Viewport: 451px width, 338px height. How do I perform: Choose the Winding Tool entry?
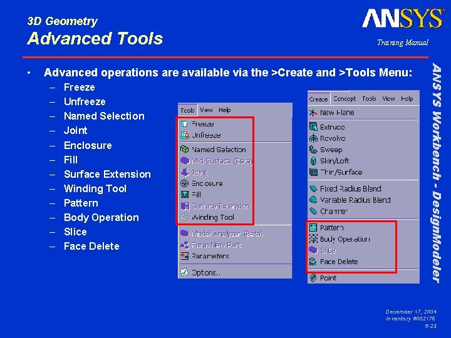[x=214, y=217]
